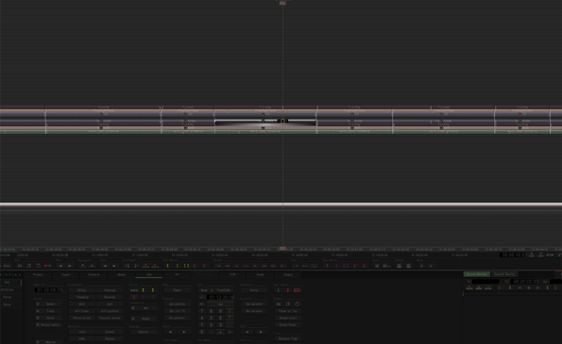Click the save disk icon in toolbar

click(x=377, y=266)
